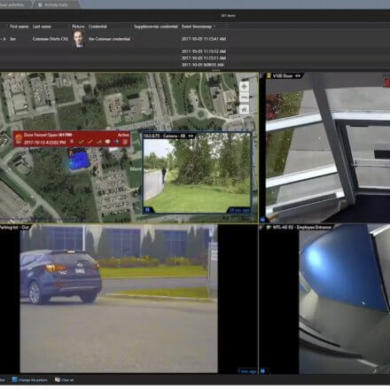Reset map to home view
Viewport: 390px width, 390px height.
click(x=244, y=110)
